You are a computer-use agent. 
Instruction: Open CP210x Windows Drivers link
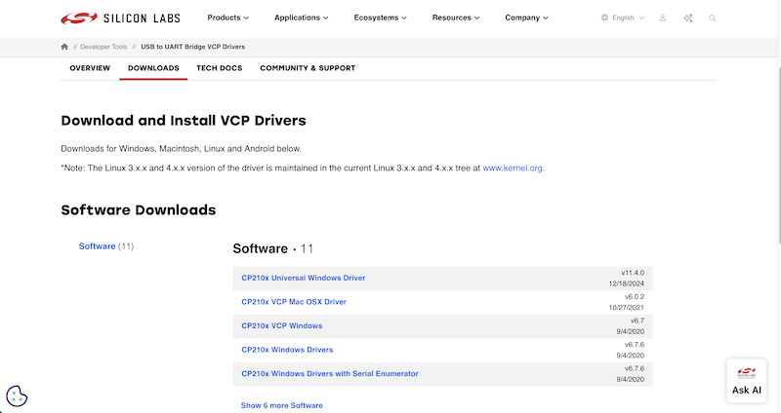coord(287,350)
